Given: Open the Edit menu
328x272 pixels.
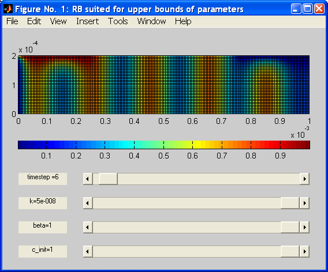Looking at the screenshot, I should [x=34, y=21].
